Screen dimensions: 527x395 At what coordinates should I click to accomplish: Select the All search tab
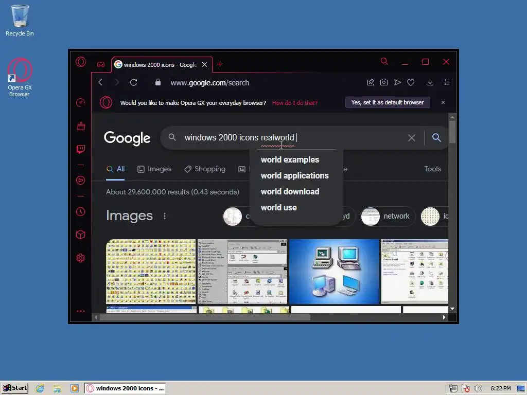[115, 169]
